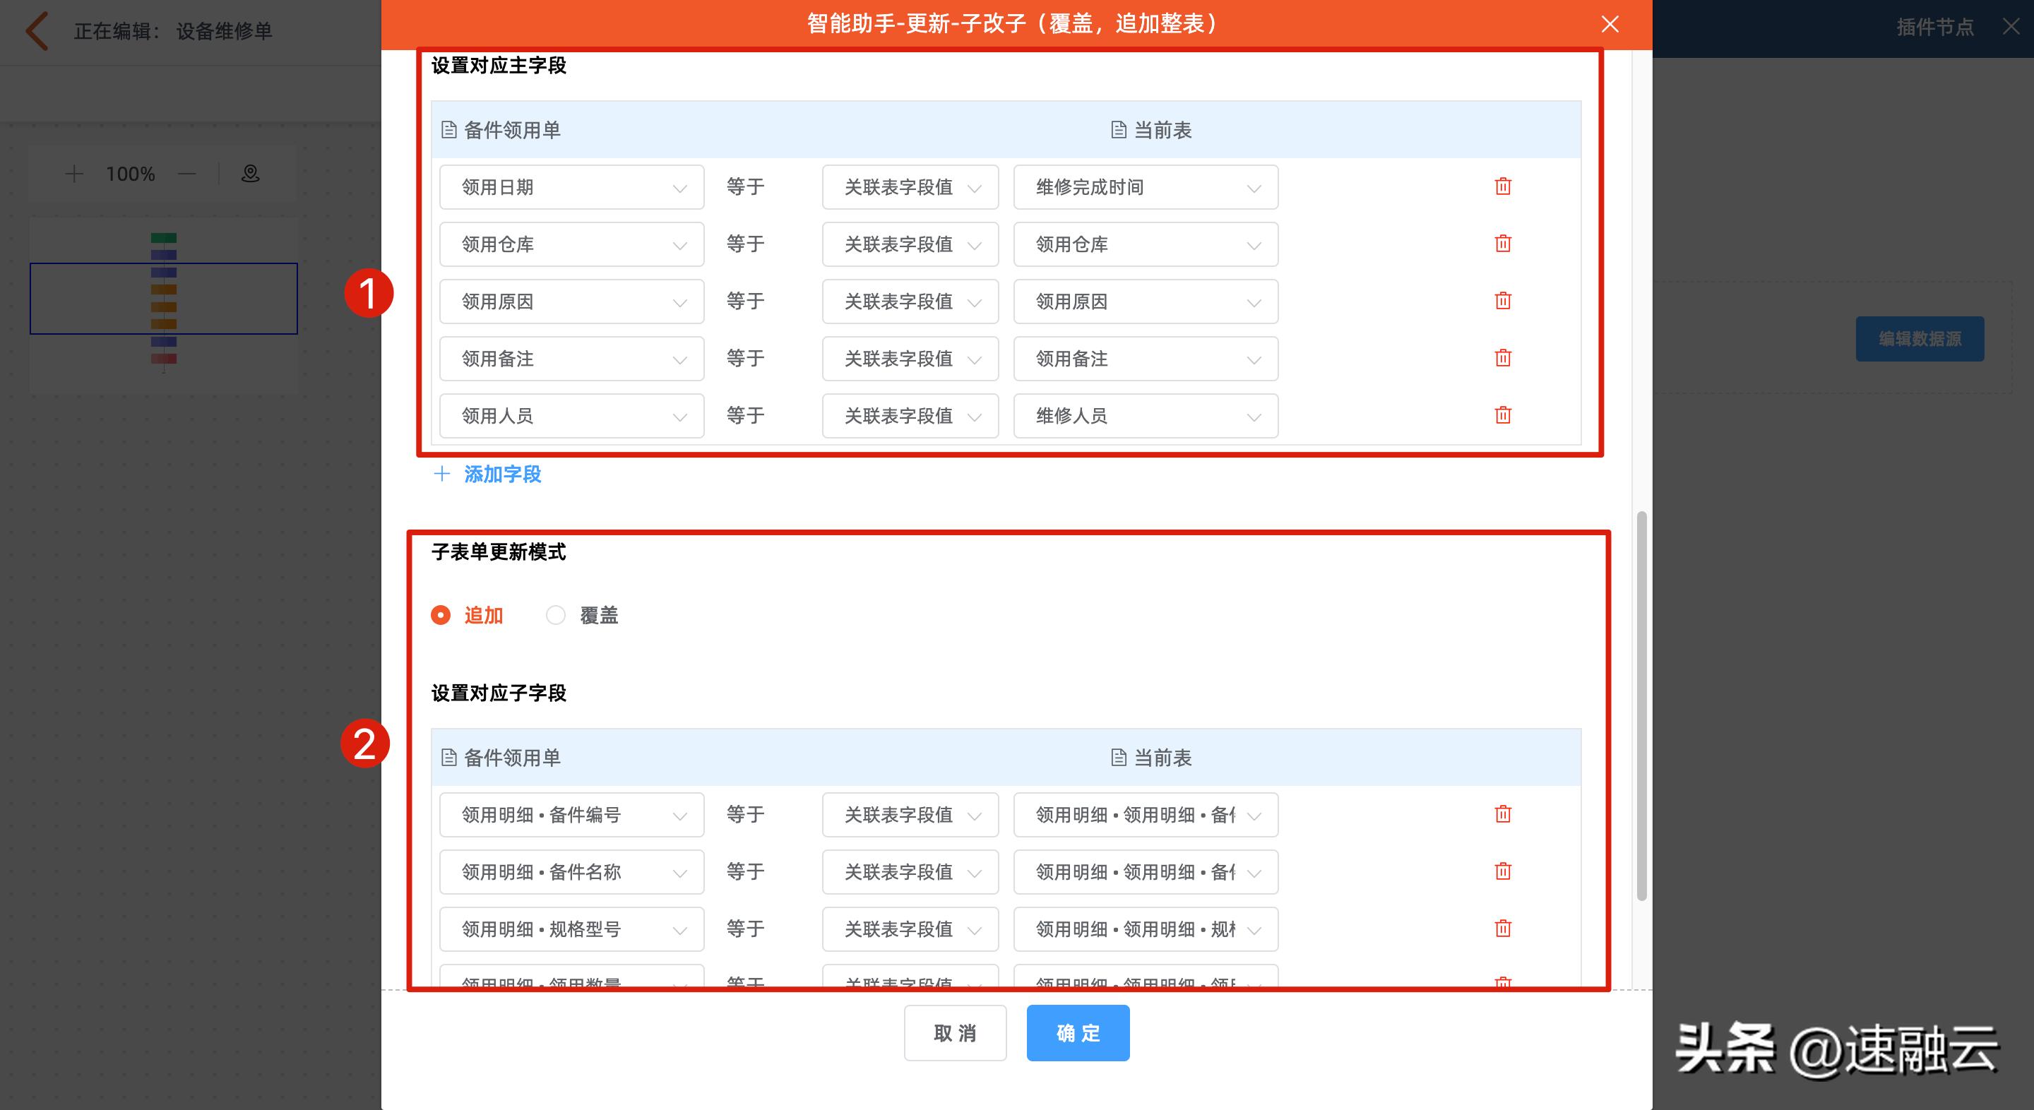Remove the 领用明细·备件编号 sub-field mapping
Screen dimensions: 2034x1110
[1503, 814]
